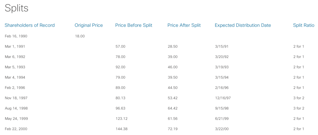Click the Shareholders of Record column header
This screenshot has height=135, width=318.
(30, 25)
